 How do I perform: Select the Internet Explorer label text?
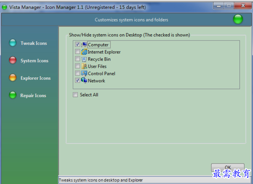[x=104, y=52]
